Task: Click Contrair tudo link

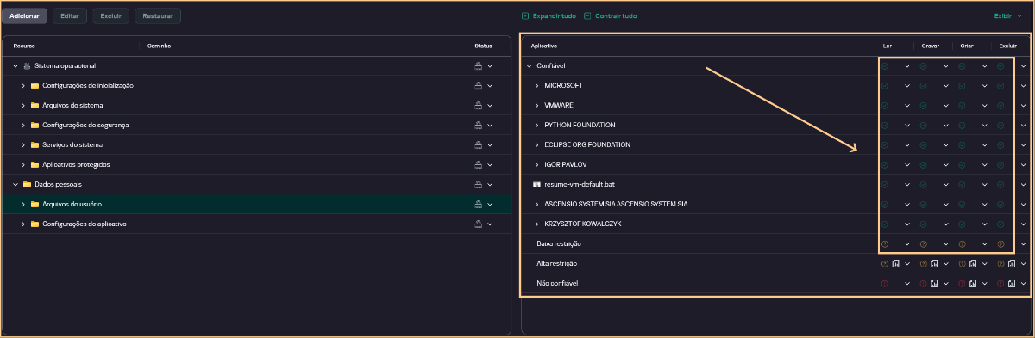Action: pyautogui.click(x=610, y=15)
